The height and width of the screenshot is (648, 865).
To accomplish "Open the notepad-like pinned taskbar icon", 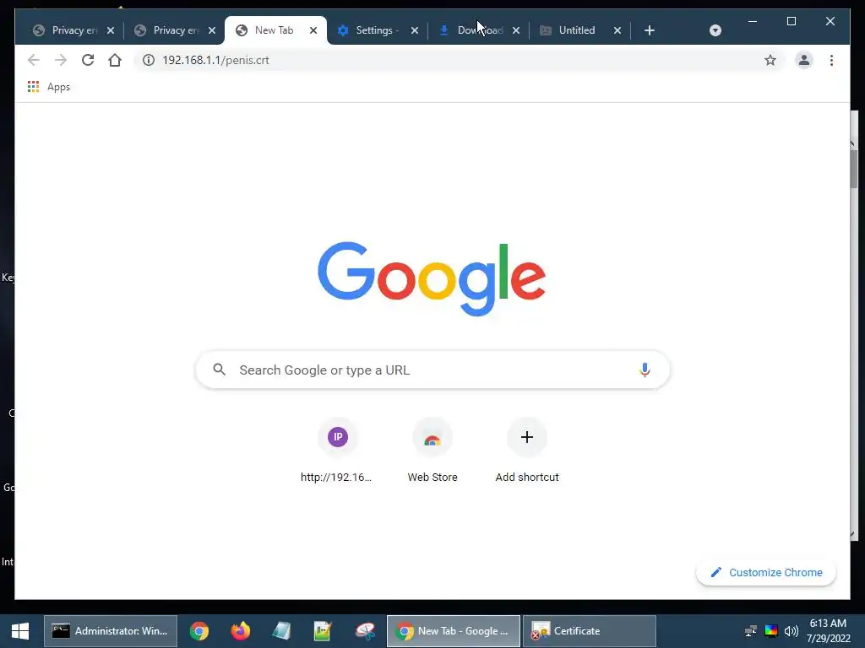I will pos(281,631).
